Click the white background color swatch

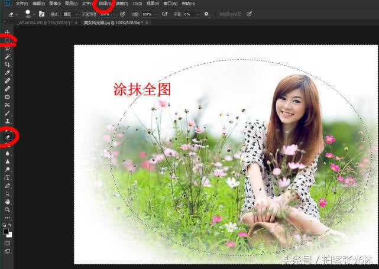10,235
